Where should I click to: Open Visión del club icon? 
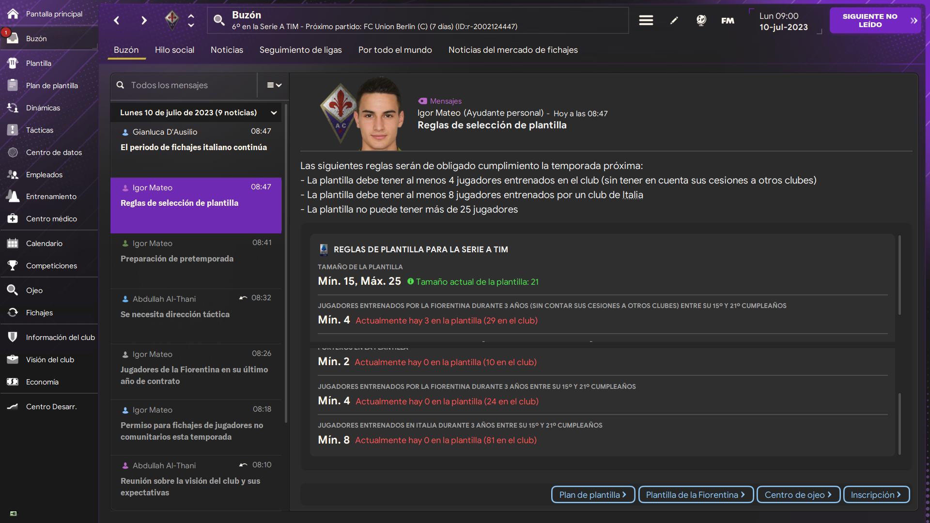[x=13, y=359]
